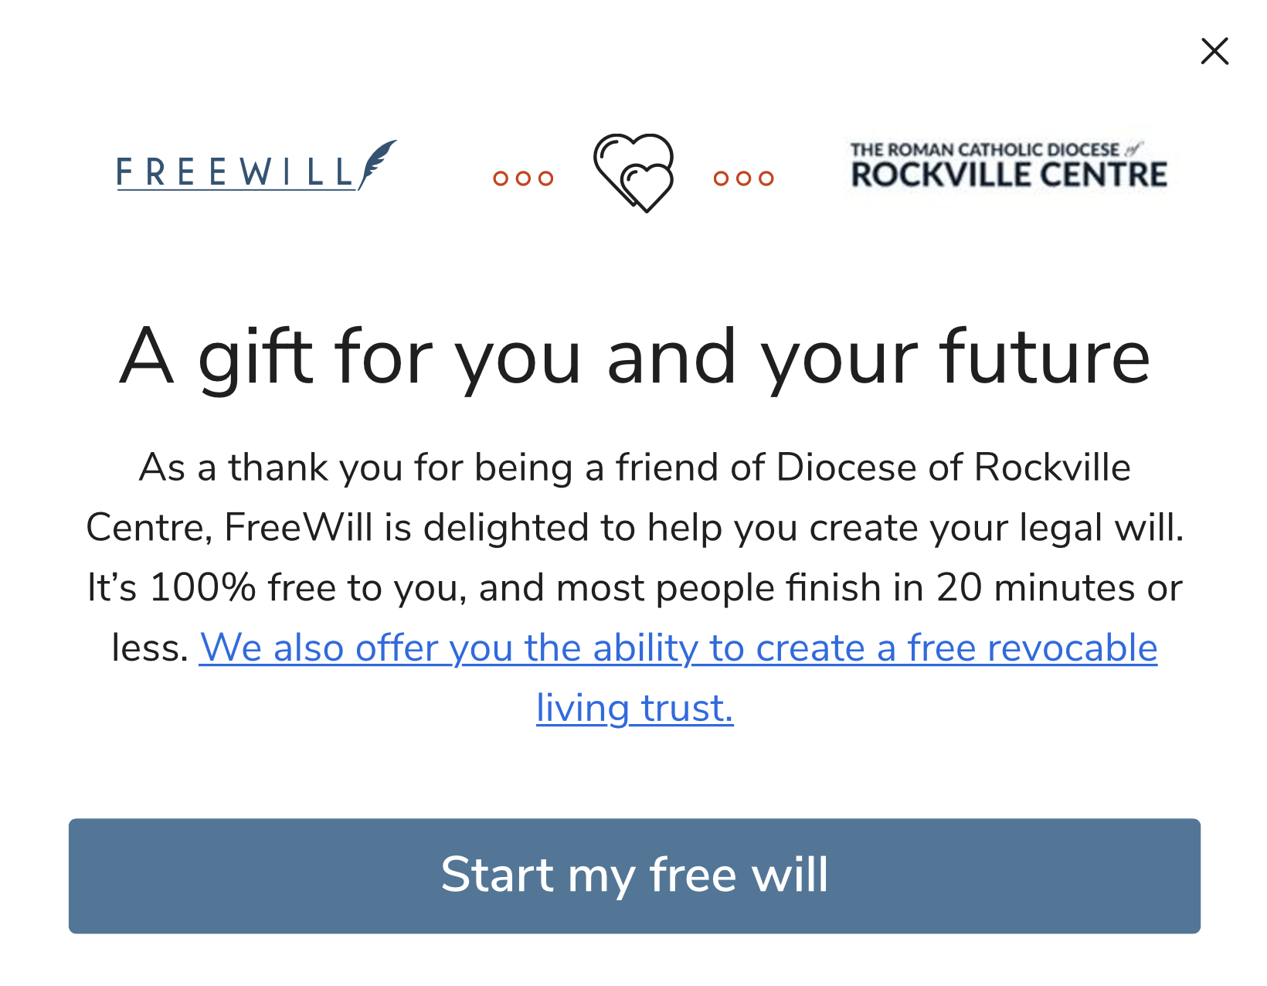Click the underlined 'living trust.' text

click(x=634, y=708)
